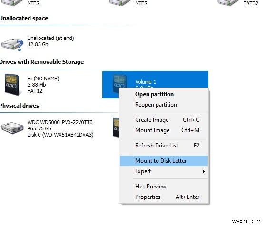Image resolution: width=267 pixels, height=226 pixels.
Task: Select Mount Image from context menu
Action: coord(164,130)
